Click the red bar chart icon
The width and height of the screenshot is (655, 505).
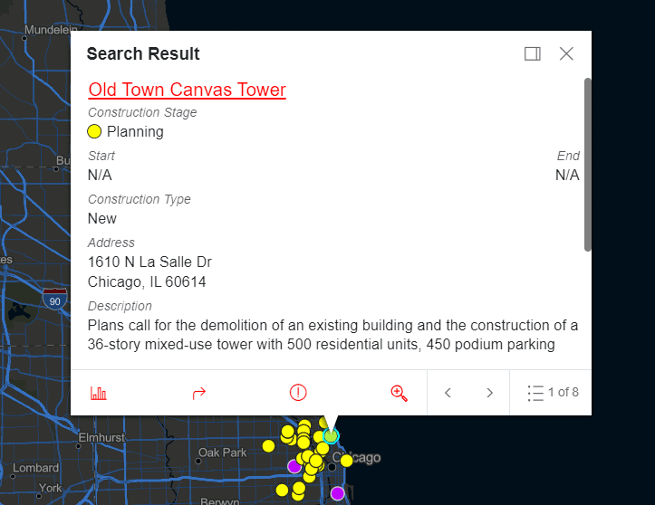click(99, 393)
